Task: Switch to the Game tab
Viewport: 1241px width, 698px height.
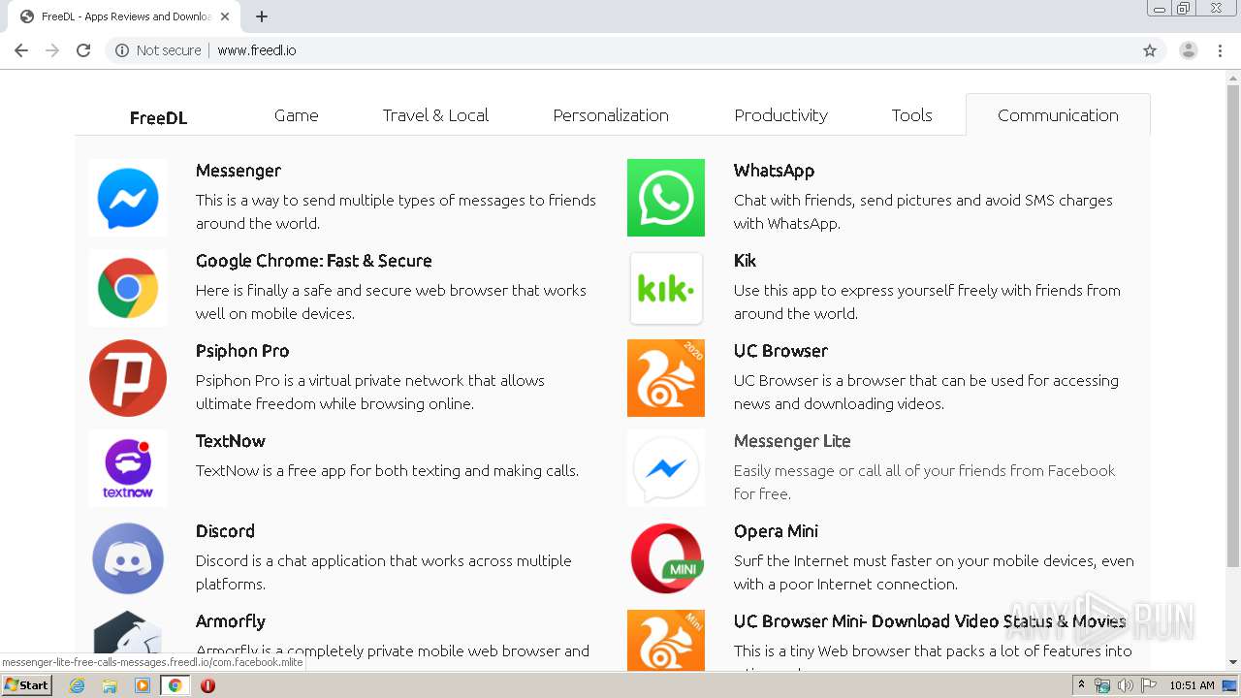Action: point(297,115)
